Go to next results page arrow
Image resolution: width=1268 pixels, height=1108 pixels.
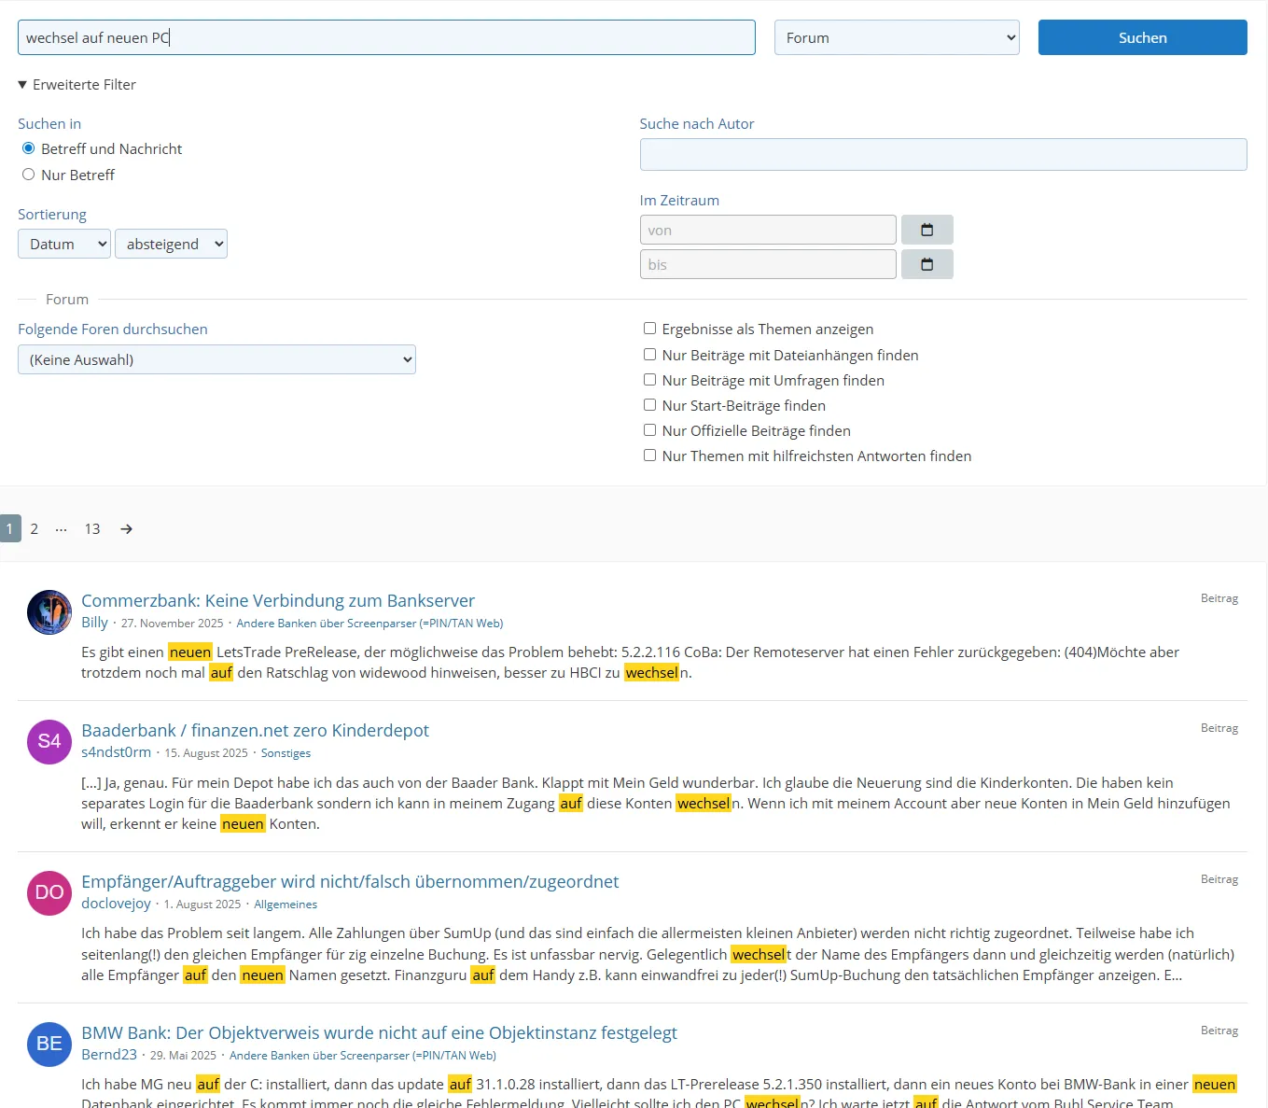click(x=126, y=529)
